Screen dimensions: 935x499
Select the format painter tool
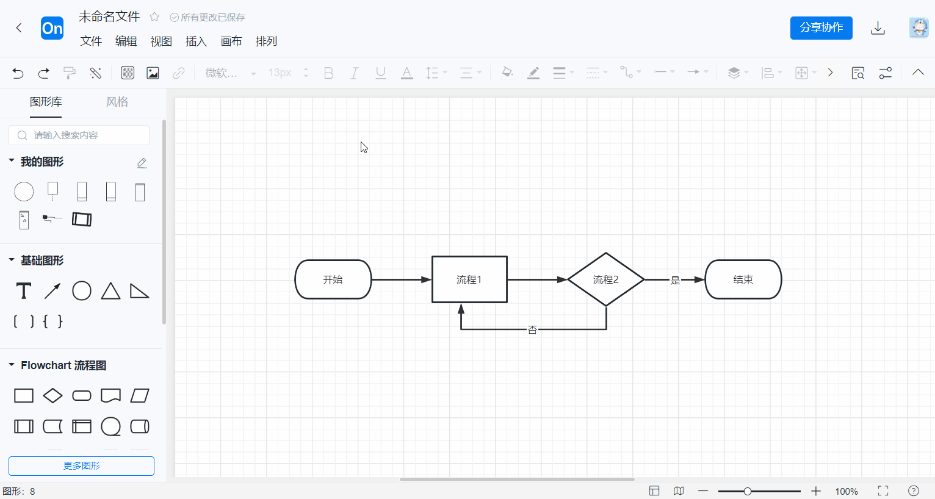(x=70, y=73)
